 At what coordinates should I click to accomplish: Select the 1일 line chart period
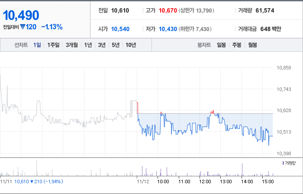[37, 45]
